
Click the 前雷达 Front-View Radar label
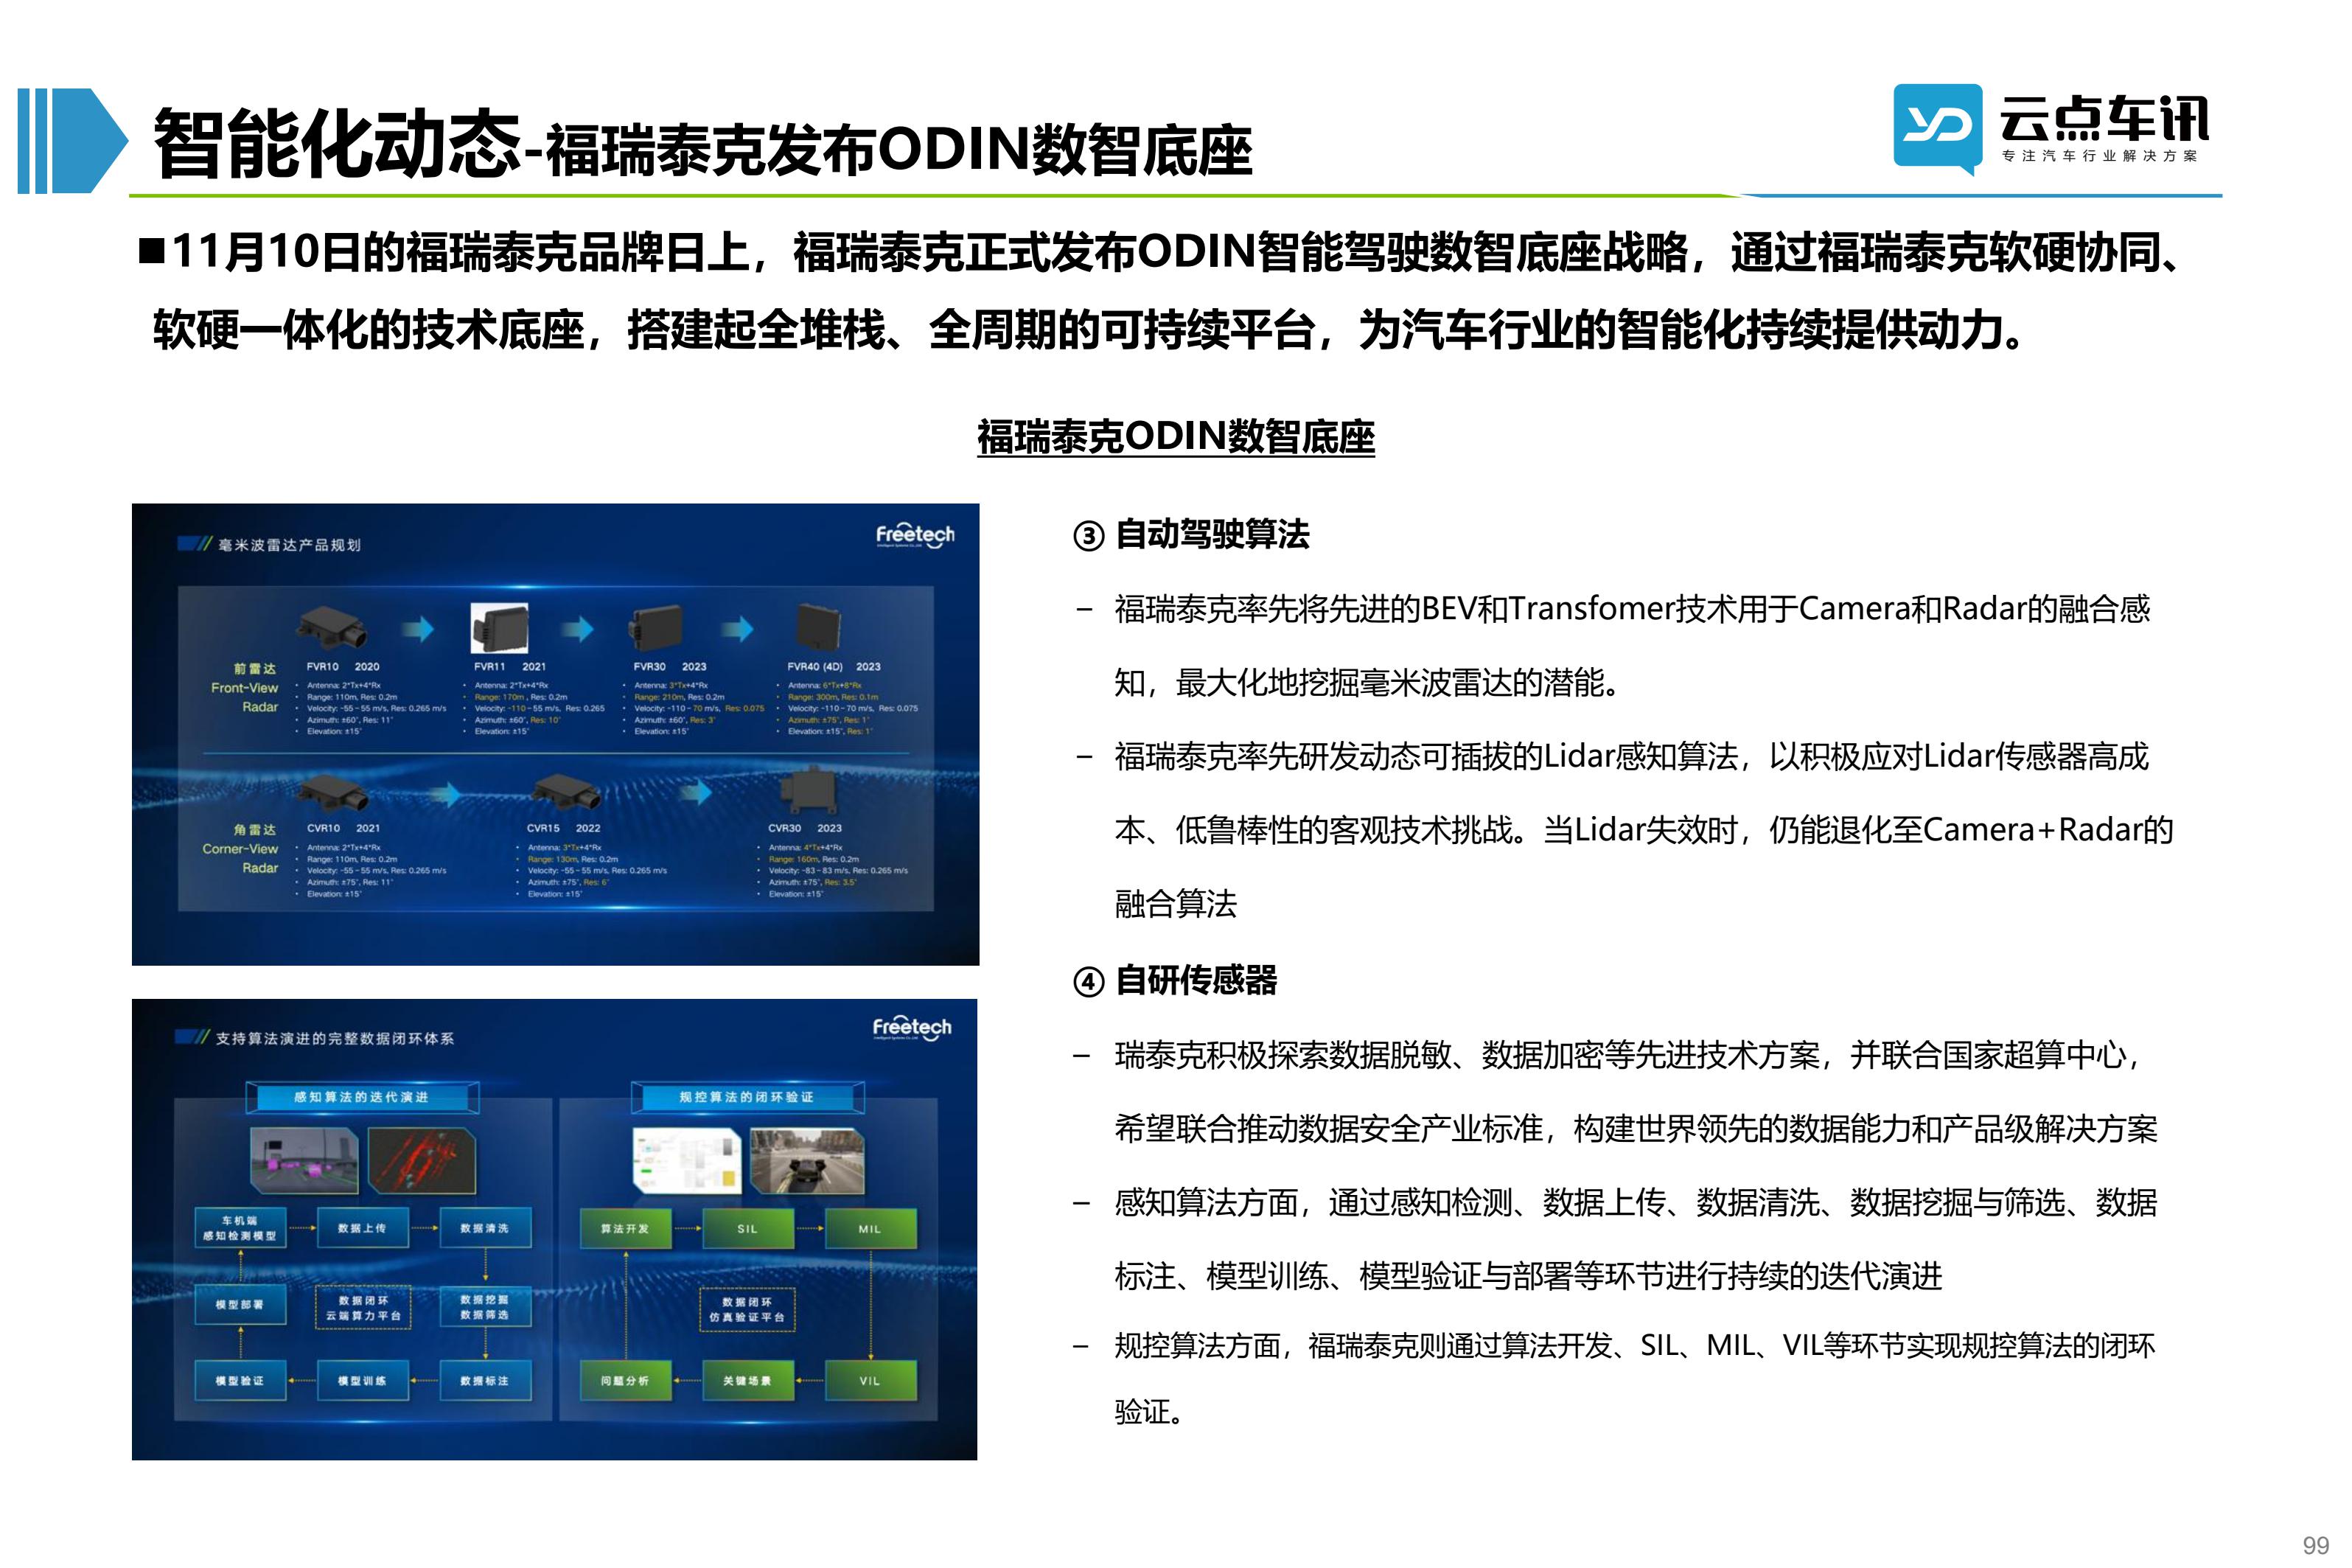[246, 688]
